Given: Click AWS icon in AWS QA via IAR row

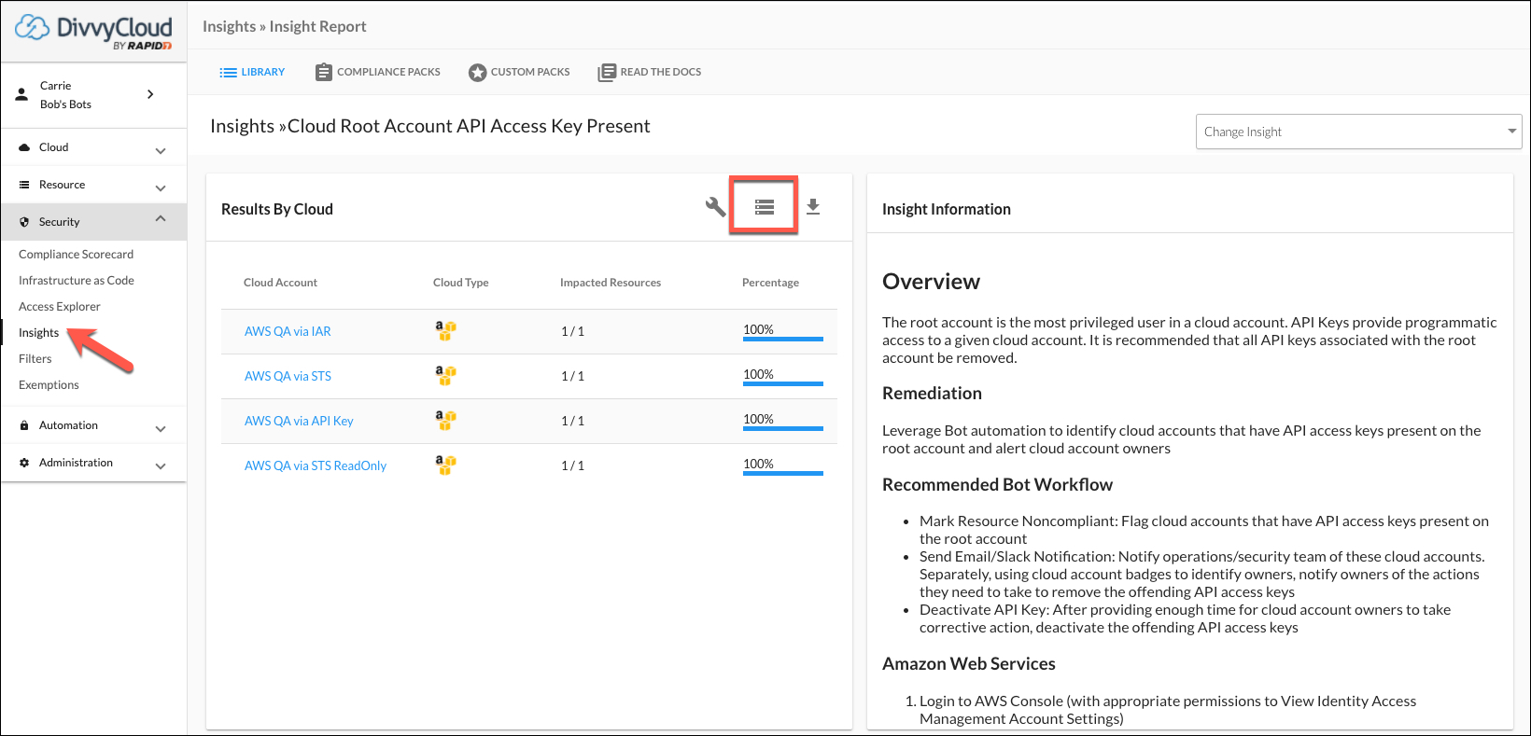Looking at the screenshot, I should (446, 330).
